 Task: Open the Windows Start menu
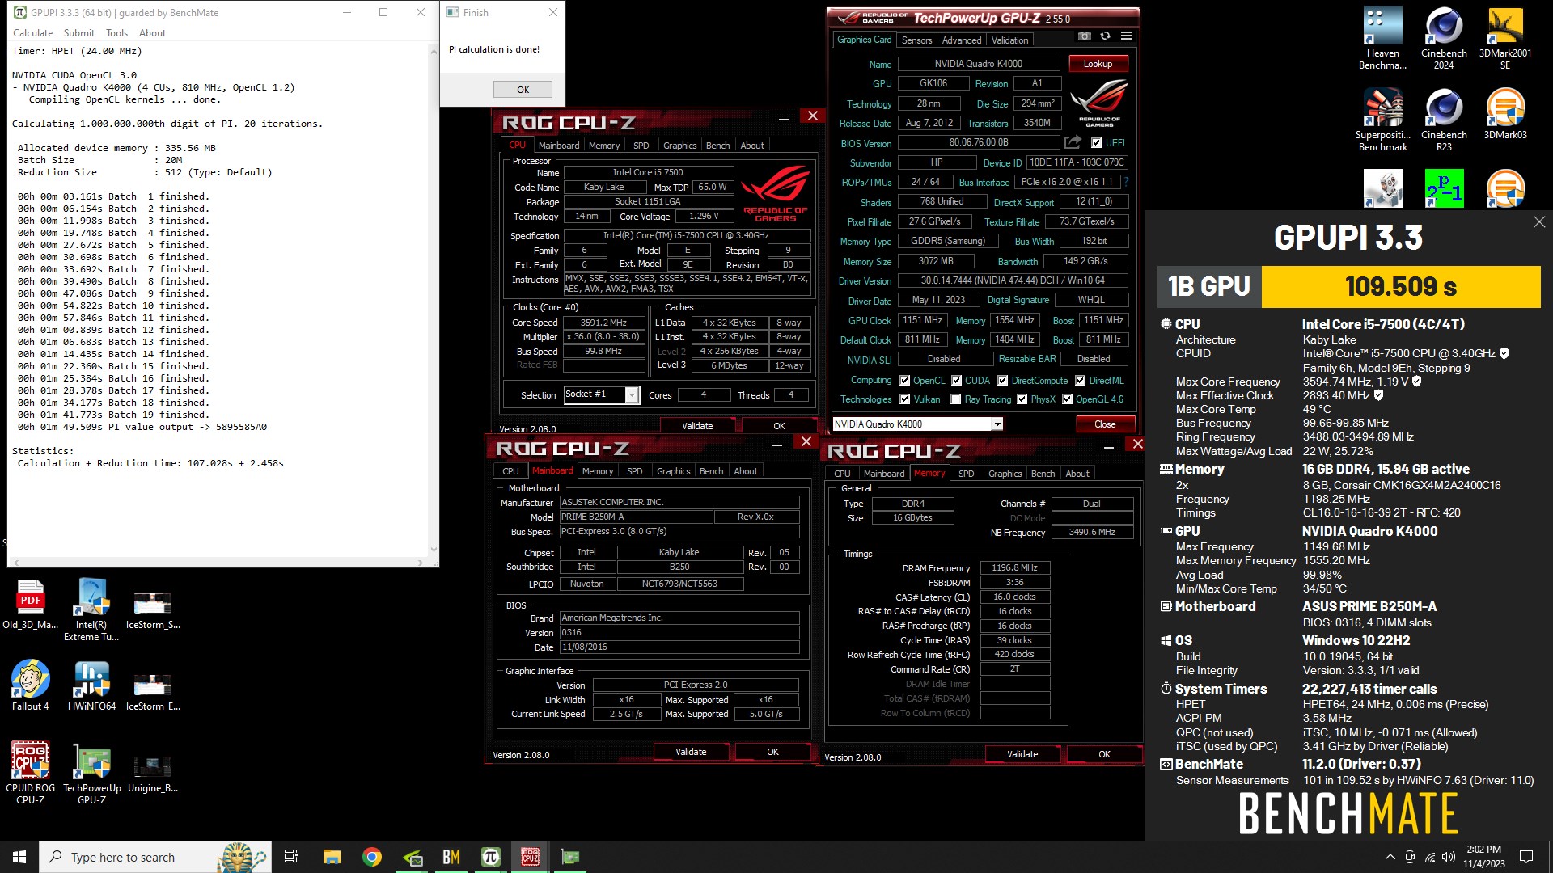(19, 857)
